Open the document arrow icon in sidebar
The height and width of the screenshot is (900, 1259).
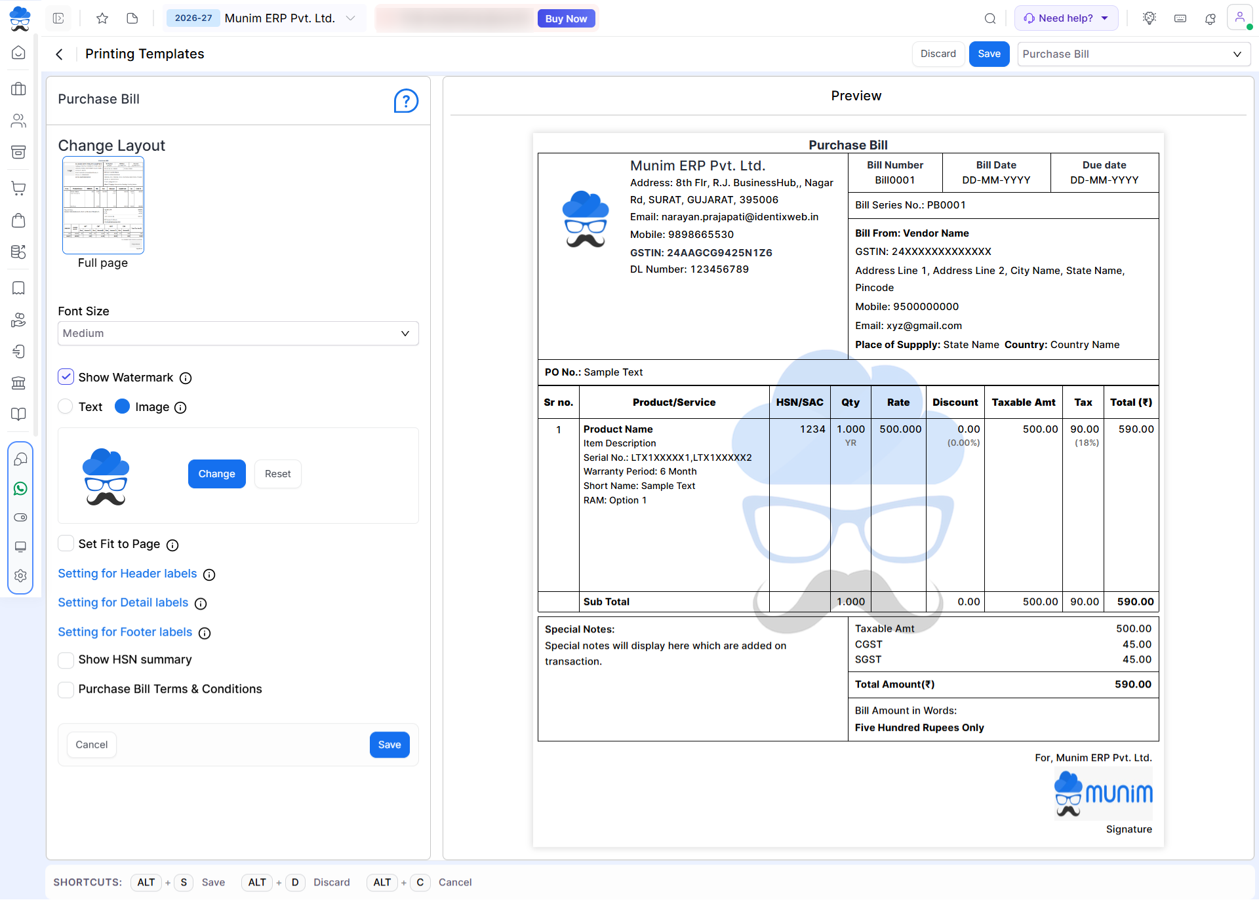point(19,351)
